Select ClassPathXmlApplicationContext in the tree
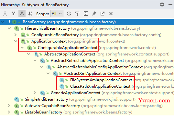 click(x=100, y=86)
